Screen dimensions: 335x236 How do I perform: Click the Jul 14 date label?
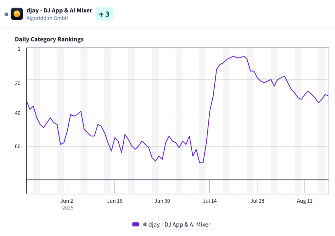(210, 201)
